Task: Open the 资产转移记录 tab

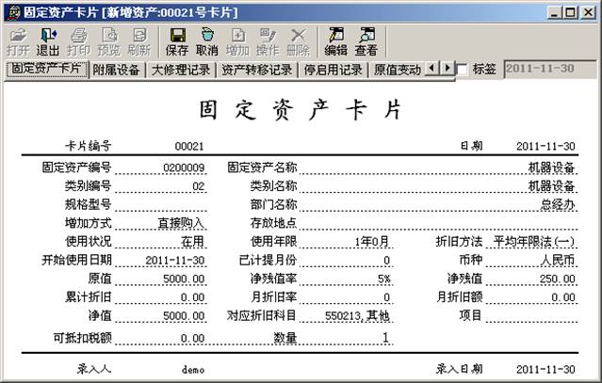Action: pos(257,70)
